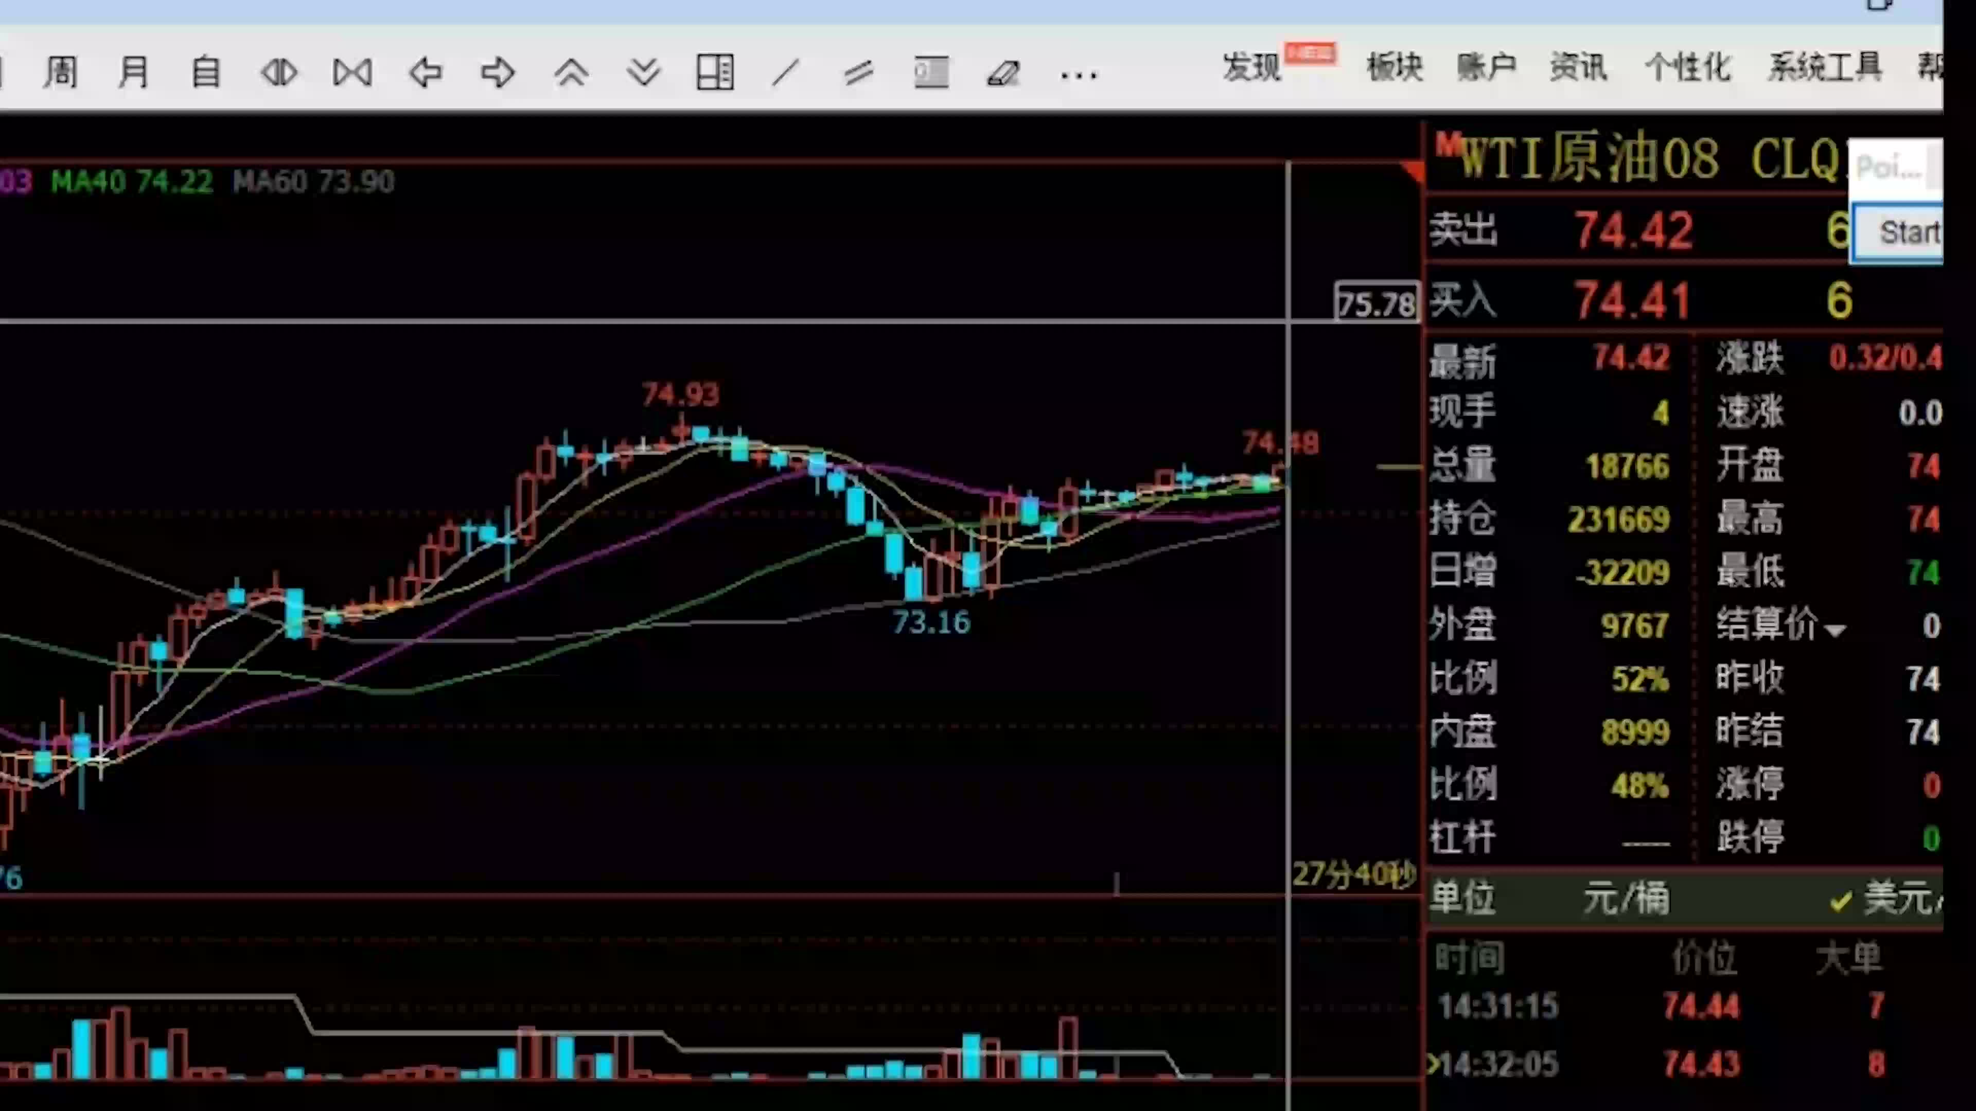Select the parallel lines drawing tool
Viewport: 1976px width, 1111px height.
click(x=858, y=73)
